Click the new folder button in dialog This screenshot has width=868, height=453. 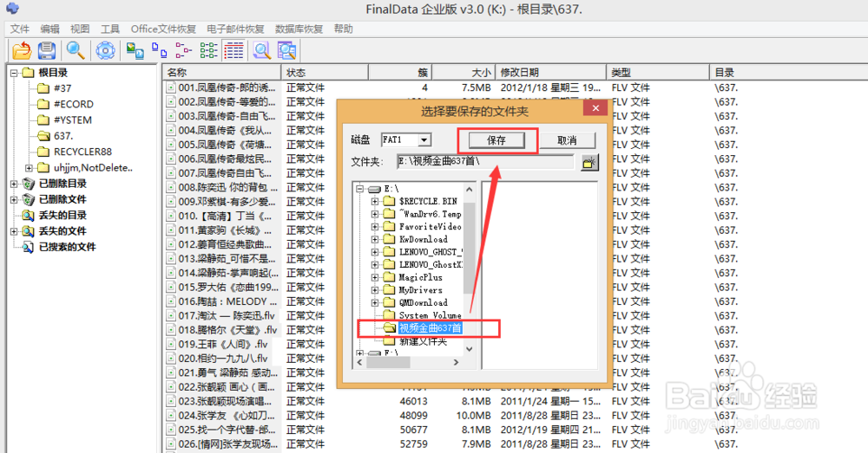point(589,163)
